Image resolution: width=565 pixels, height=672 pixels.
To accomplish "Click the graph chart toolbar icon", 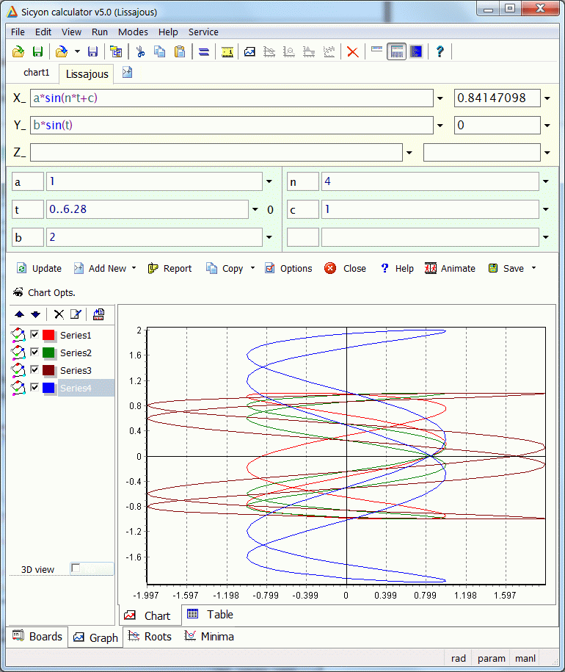I will pyautogui.click(x=249, y=52).
